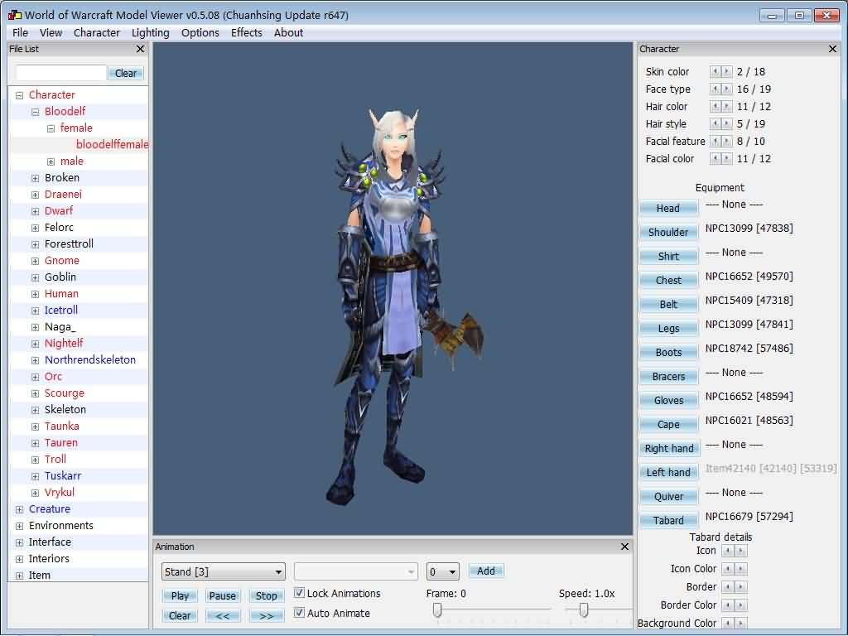Close the File List panel
This screenshot has width=848, height=636.
[x=140, y=49]
